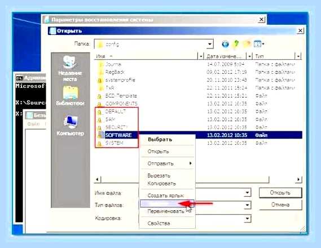
Task: Click the 14.07.2009 5:04 date cell
Action: [226, 64]
